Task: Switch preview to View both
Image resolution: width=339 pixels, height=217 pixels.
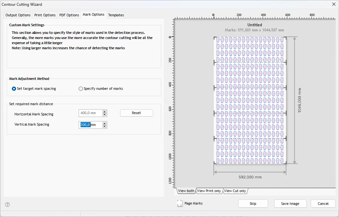Action: tap(186, 191)
